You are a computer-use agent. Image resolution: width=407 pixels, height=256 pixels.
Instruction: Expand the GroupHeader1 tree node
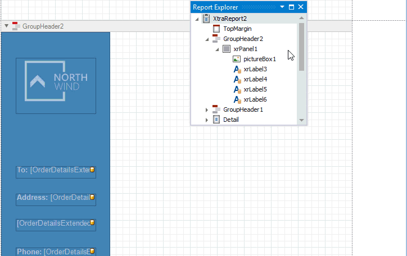click(x=207, y=109)
